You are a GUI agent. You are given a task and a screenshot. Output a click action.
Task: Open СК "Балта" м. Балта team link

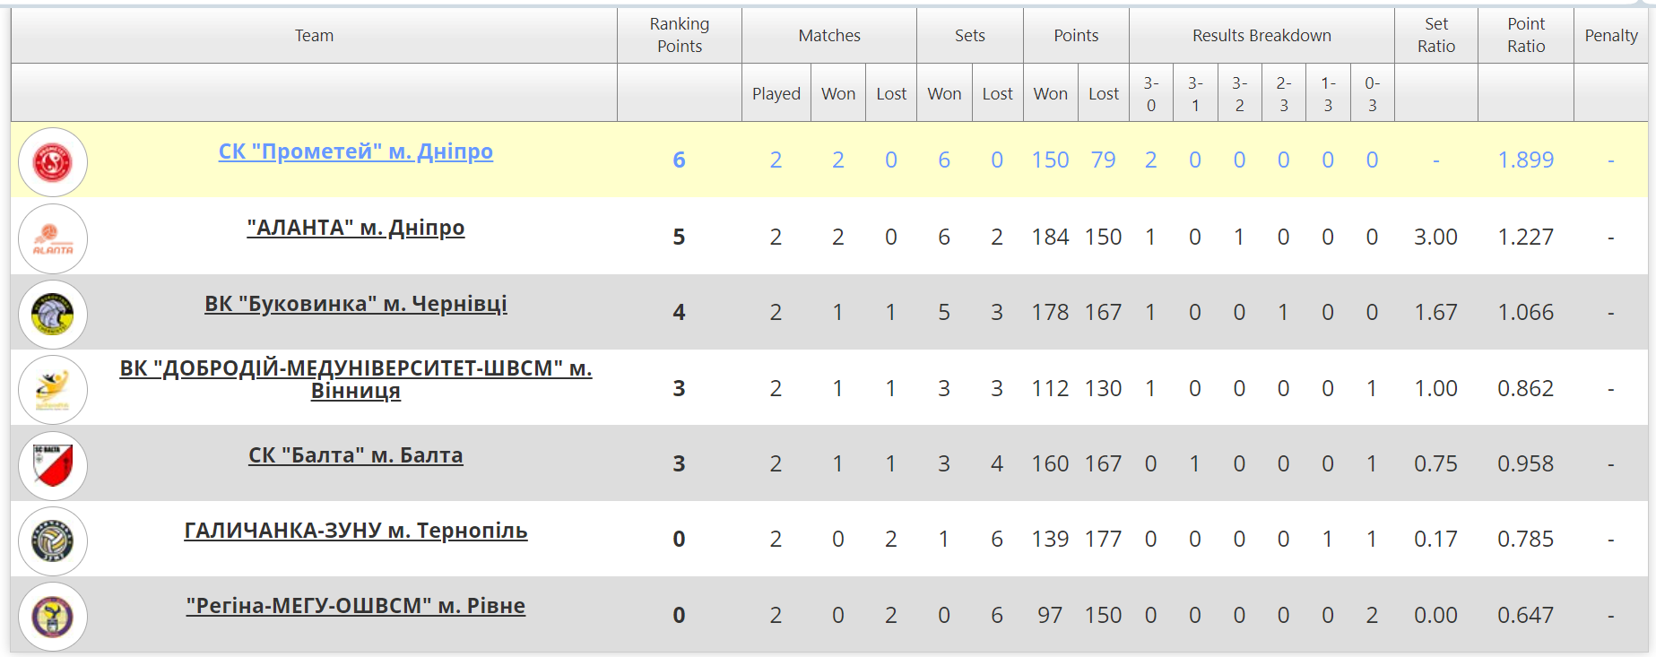356,455
